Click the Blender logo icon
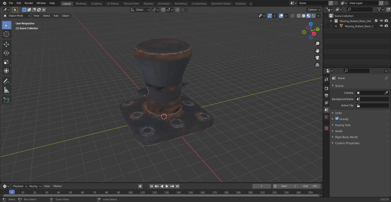This screenshot has height=202, width=391. pos(4,3)
